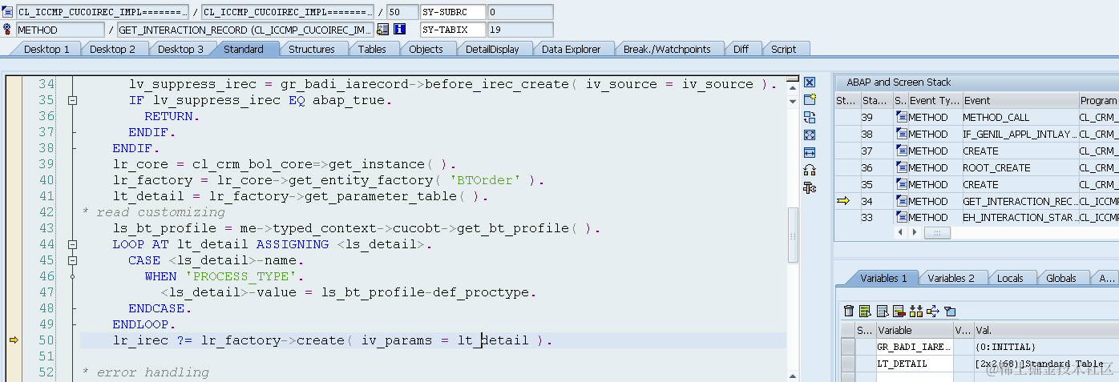Click METHOD_CALL row's method icon in stack
Screen dimensions: 1119x382
pyautogui.click(x=902, y=117)
